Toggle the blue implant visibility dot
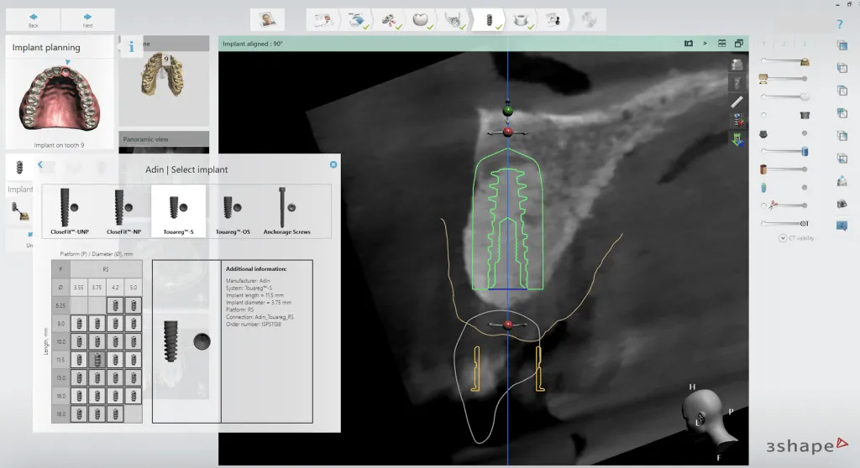This screenshot has width=860, height=468. coord(805,187)
